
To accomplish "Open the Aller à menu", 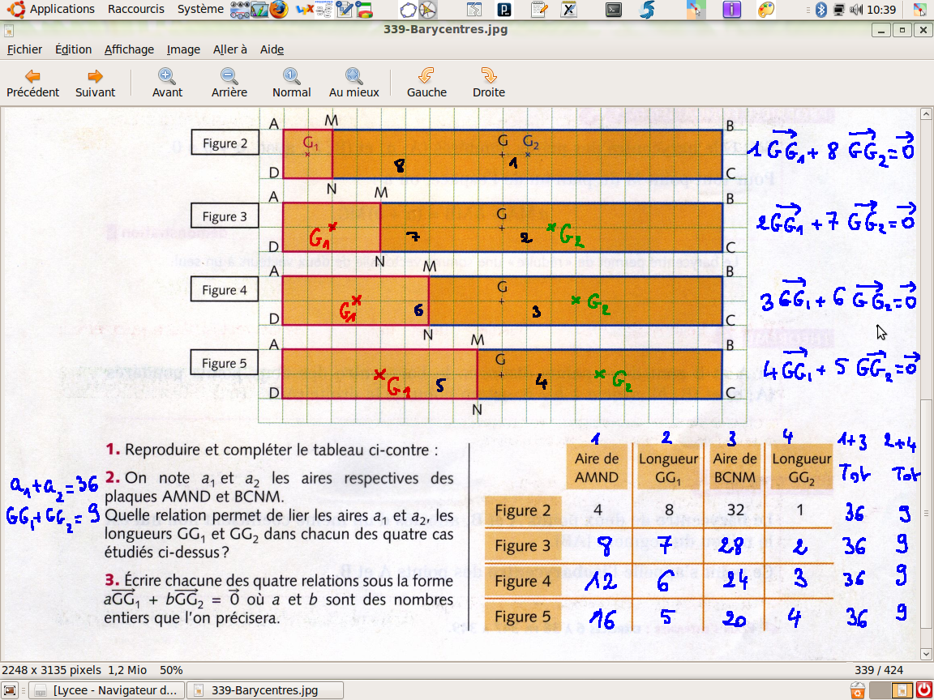I will point(230,49).
